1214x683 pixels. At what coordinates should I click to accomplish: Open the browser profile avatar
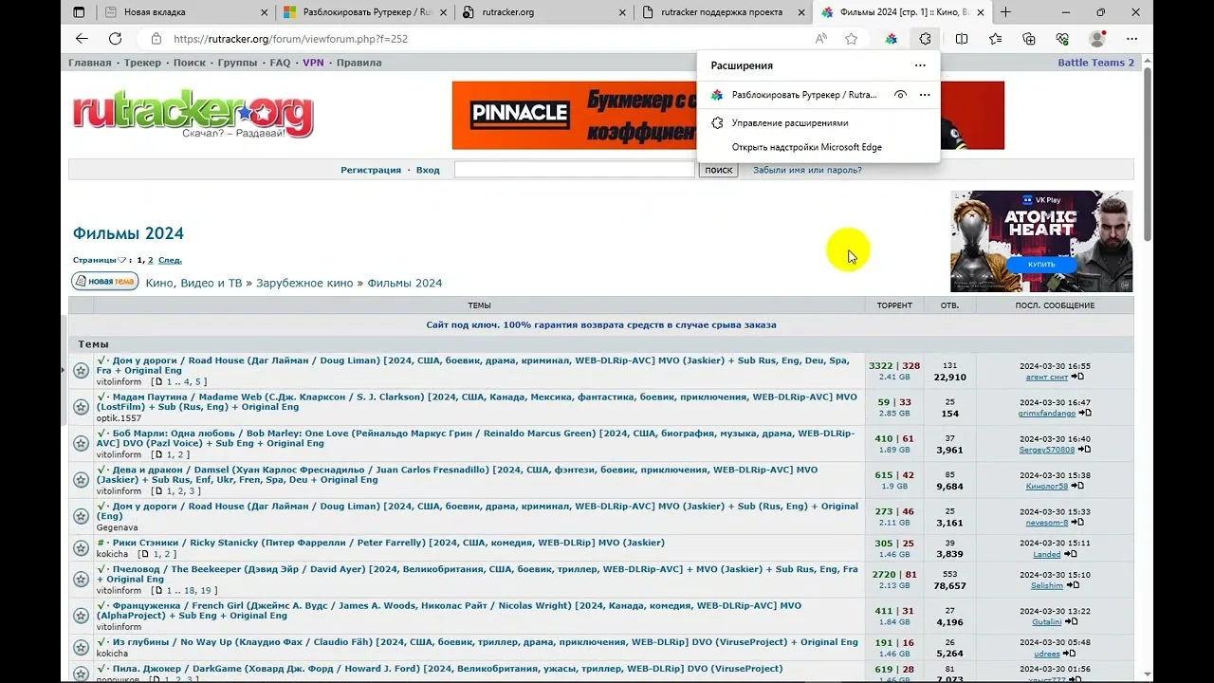pos(1097,39)
